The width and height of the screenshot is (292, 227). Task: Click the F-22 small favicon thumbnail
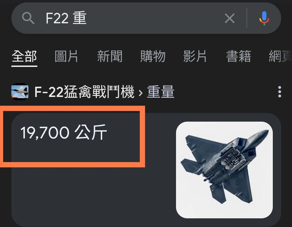click(20, 92)
